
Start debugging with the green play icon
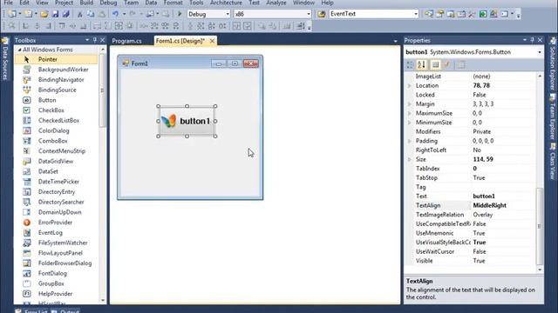click(x=180, y=14)
